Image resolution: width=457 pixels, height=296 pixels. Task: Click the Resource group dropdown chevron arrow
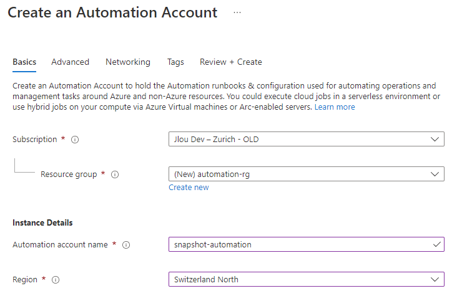[435, 174]
